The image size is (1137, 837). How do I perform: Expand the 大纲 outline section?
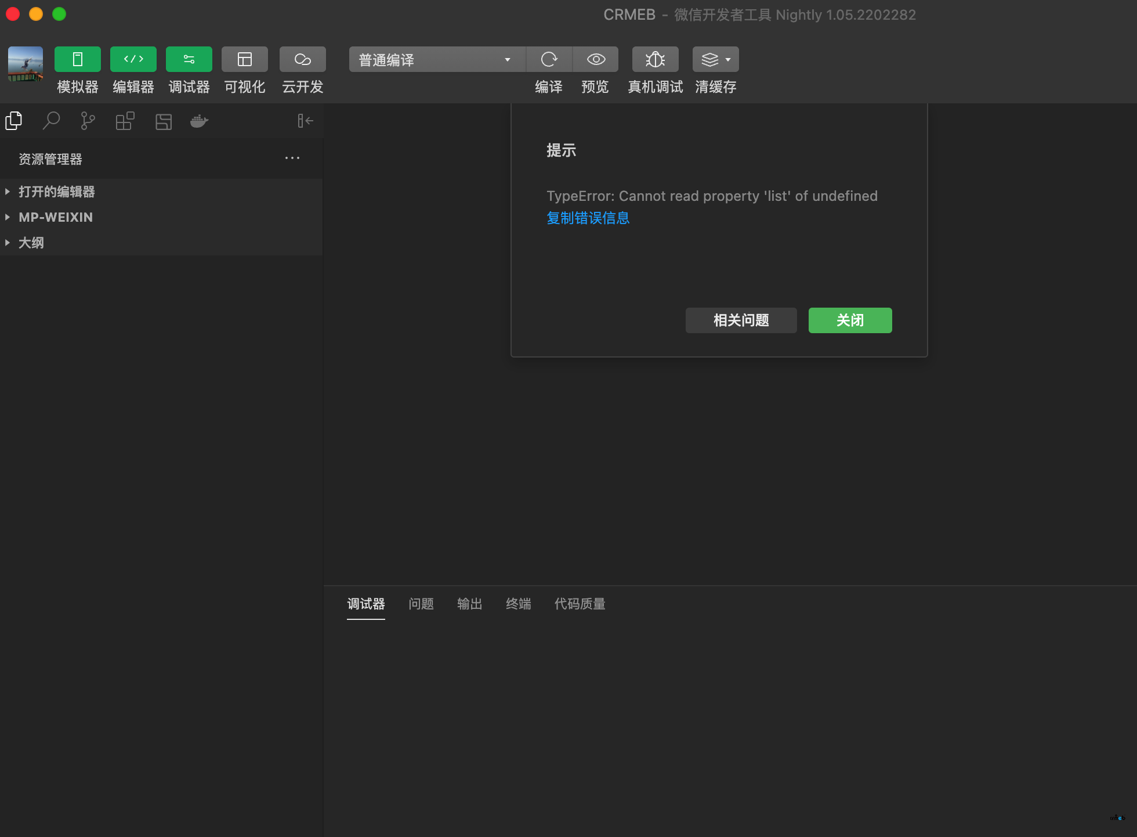[x=161, y=243]
